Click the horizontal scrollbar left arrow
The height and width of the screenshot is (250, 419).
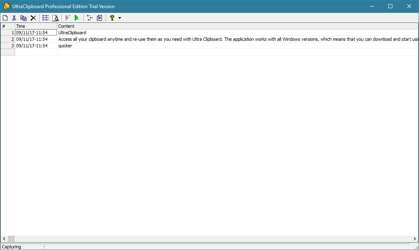(4, 239)
